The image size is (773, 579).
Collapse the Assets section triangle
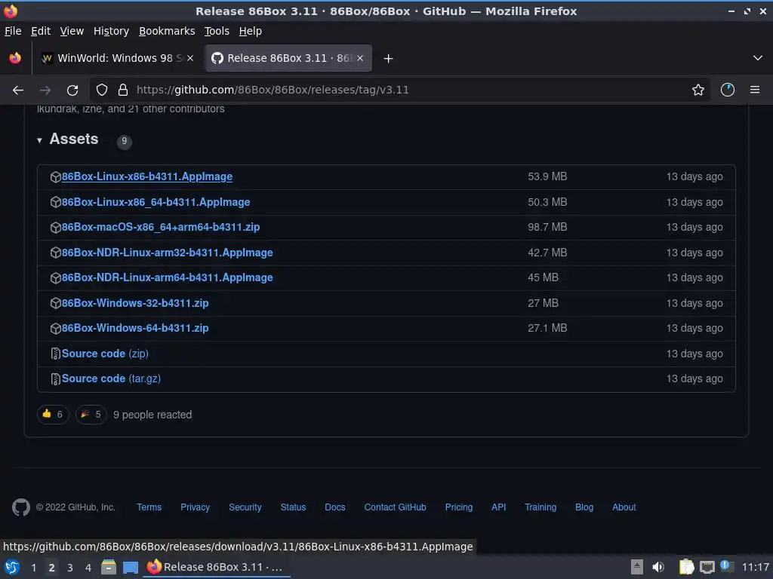point(39,140)
